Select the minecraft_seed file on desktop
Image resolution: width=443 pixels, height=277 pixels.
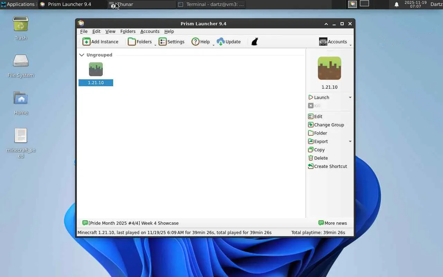[21, 143]
